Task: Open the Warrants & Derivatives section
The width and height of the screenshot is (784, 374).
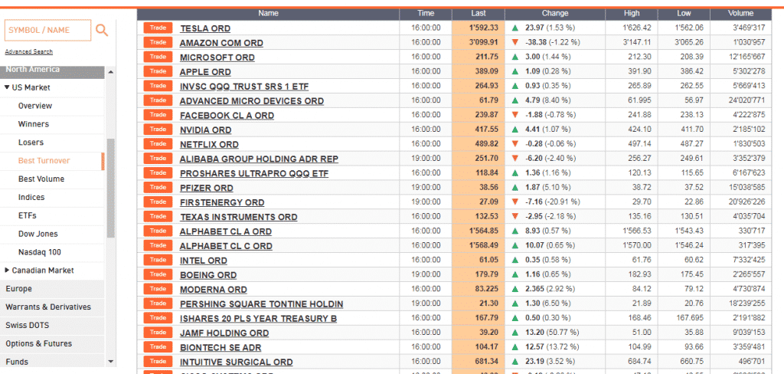Action: click(53, 307)
